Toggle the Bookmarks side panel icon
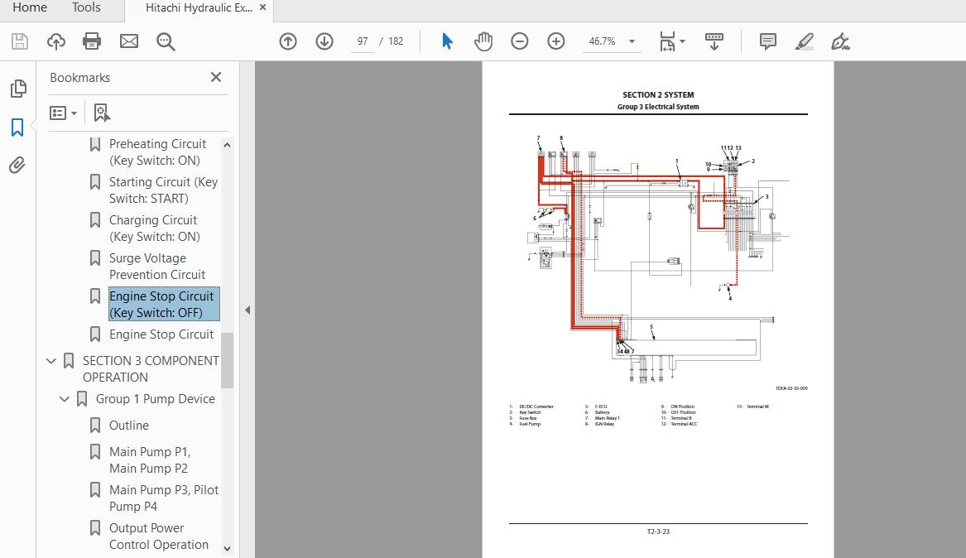This screenshot has width=966, height=558. pos(17,127)
